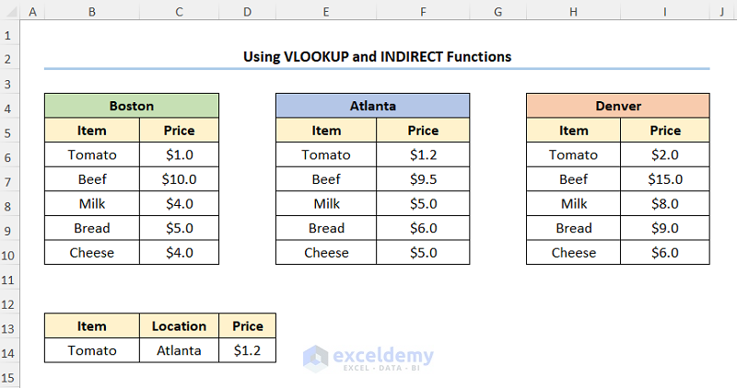The image size is (737, 388).
Task: Select Denver's Beef price $15.0 cell
Action: click(x=664, y=179)
